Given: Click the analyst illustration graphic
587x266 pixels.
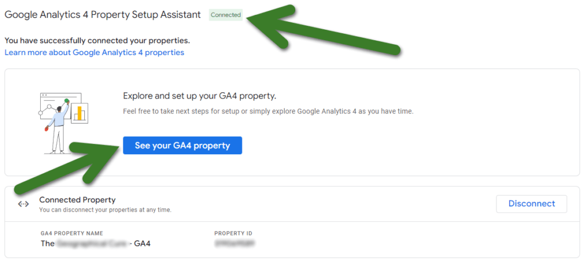Looking at the screenshot, I should [64, 123].
